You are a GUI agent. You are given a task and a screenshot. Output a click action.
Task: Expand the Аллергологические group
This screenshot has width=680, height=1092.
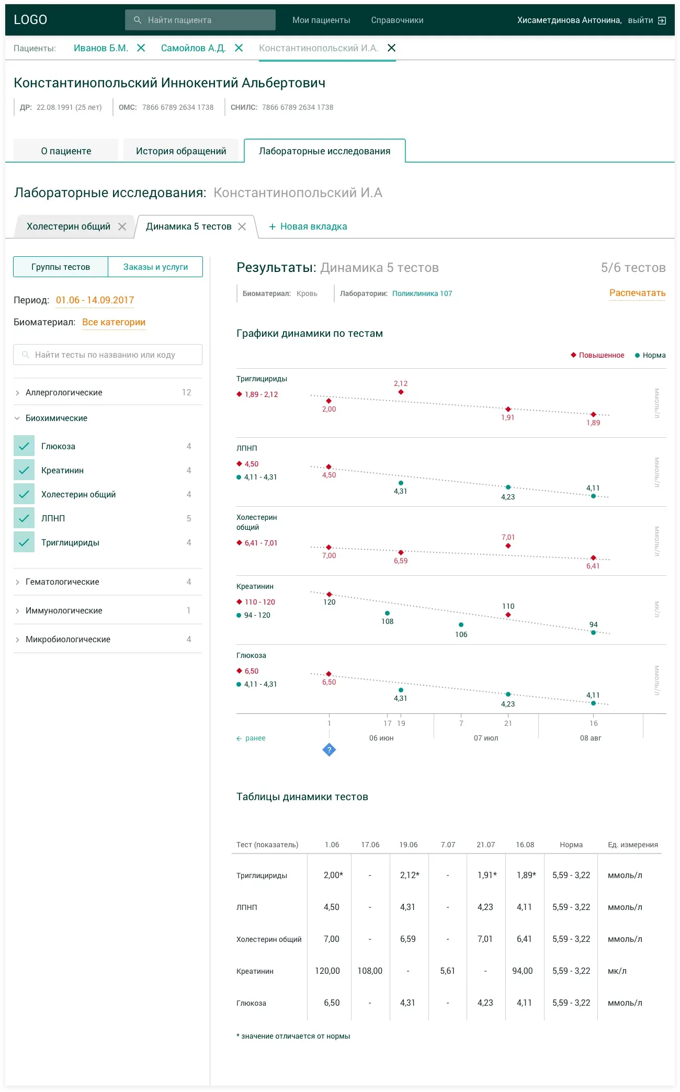pyautogui.click(x=108, y=392)
